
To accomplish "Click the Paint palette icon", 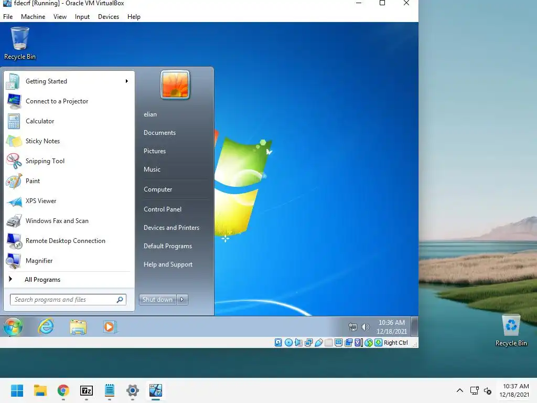I will [x=14, y=181].
